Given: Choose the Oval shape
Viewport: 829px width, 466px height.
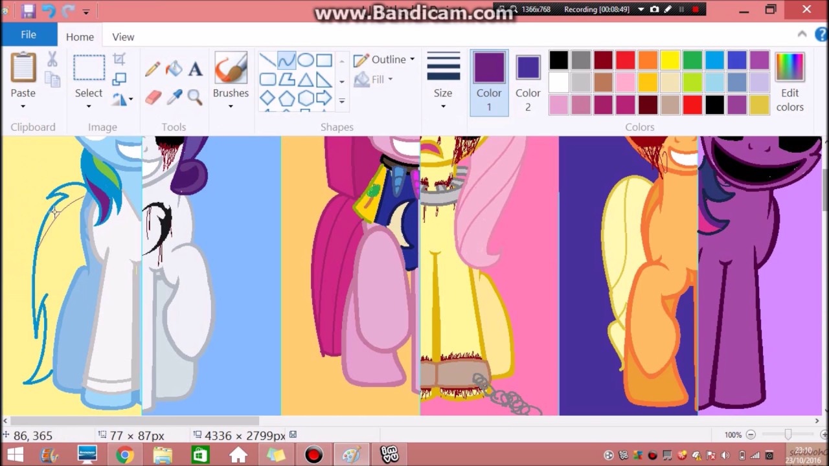Looking at the screenshot, I should pos(305,61).
